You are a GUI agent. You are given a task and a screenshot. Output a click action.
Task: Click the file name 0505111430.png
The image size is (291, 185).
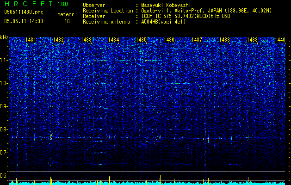click(24, 12)
